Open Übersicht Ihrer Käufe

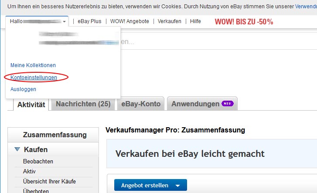pos(49,181)
